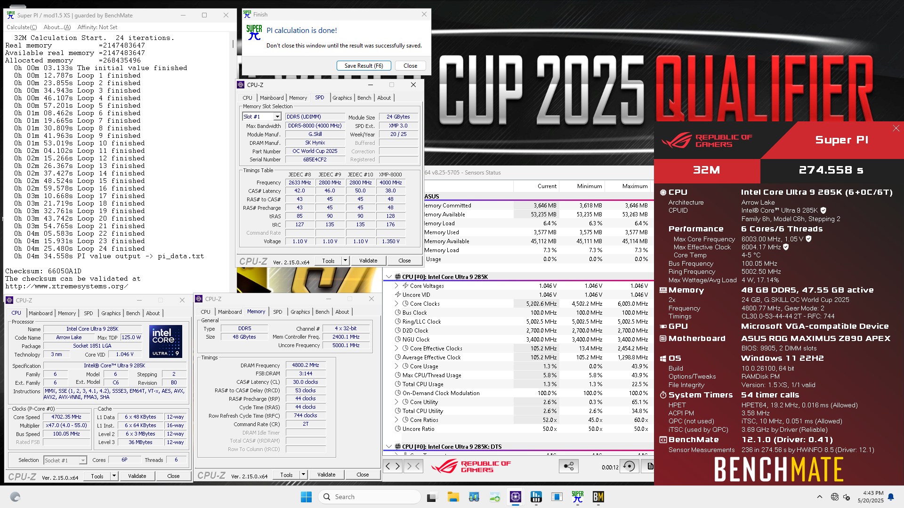Screen dimensions: 904x508
Task: Open Windows Start menu
Action: [306, 497]
